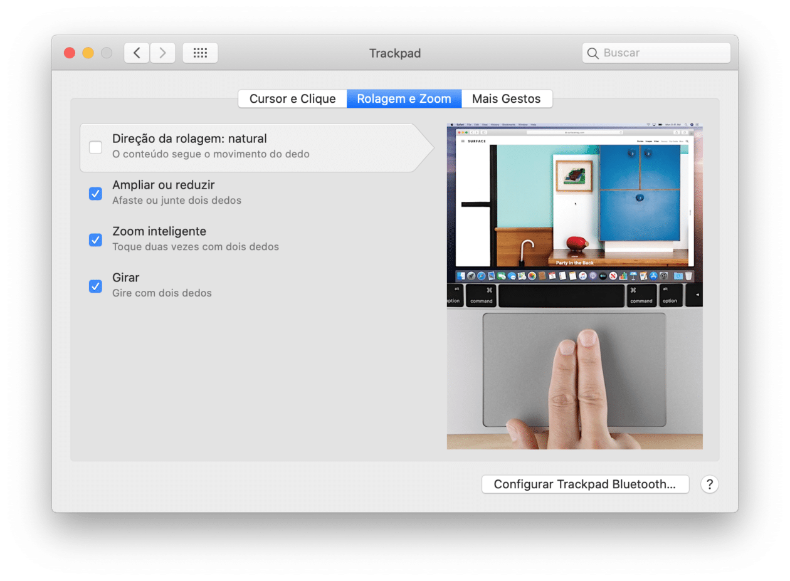The image size is (790, 581).
Task: Switch to the 'Cursor e Clique' tab
Action: (x=292, y=98)
